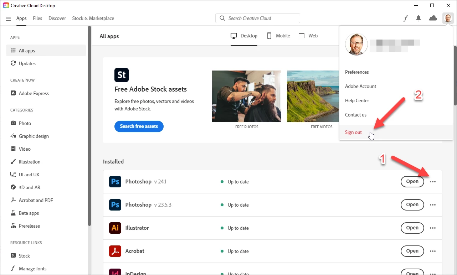
Task: Open Acrobat with Open button
Action: tap(412, 251)
